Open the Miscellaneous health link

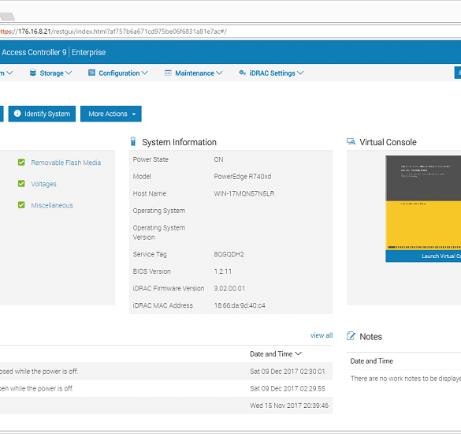tap(52, 205)
